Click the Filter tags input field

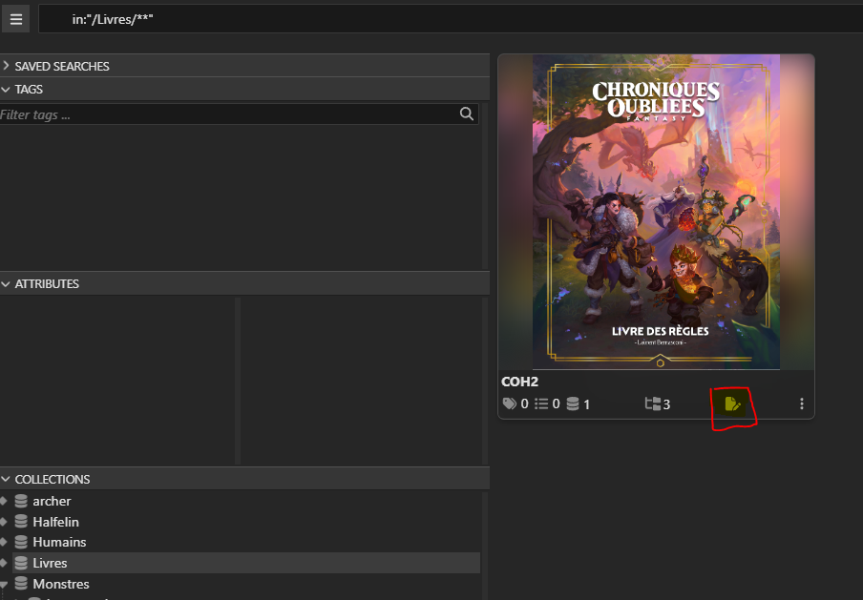click(x=227, y=114)
